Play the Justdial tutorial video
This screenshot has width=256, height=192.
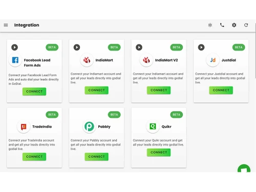(x=201, y=47)
